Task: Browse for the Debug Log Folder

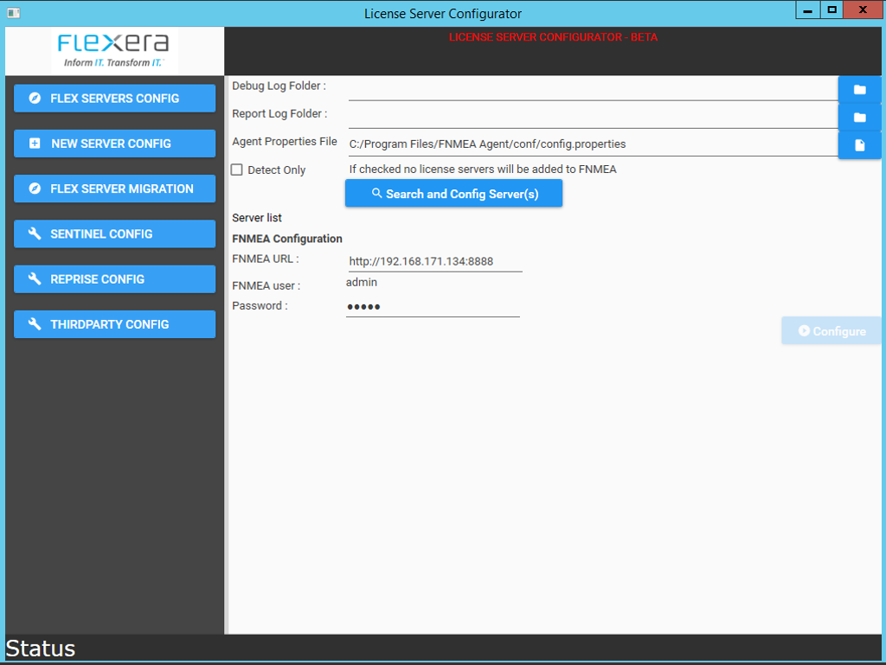Action: pos(859,90)
